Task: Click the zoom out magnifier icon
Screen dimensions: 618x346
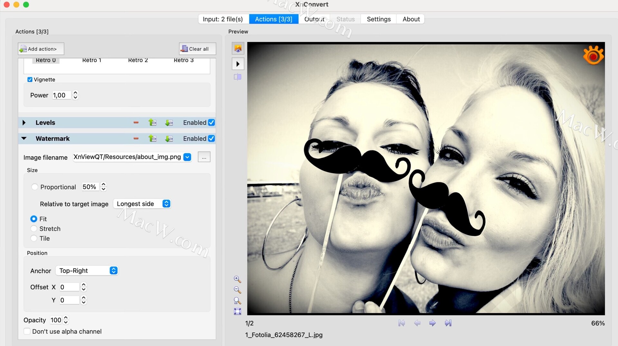Action: point(237,290)
